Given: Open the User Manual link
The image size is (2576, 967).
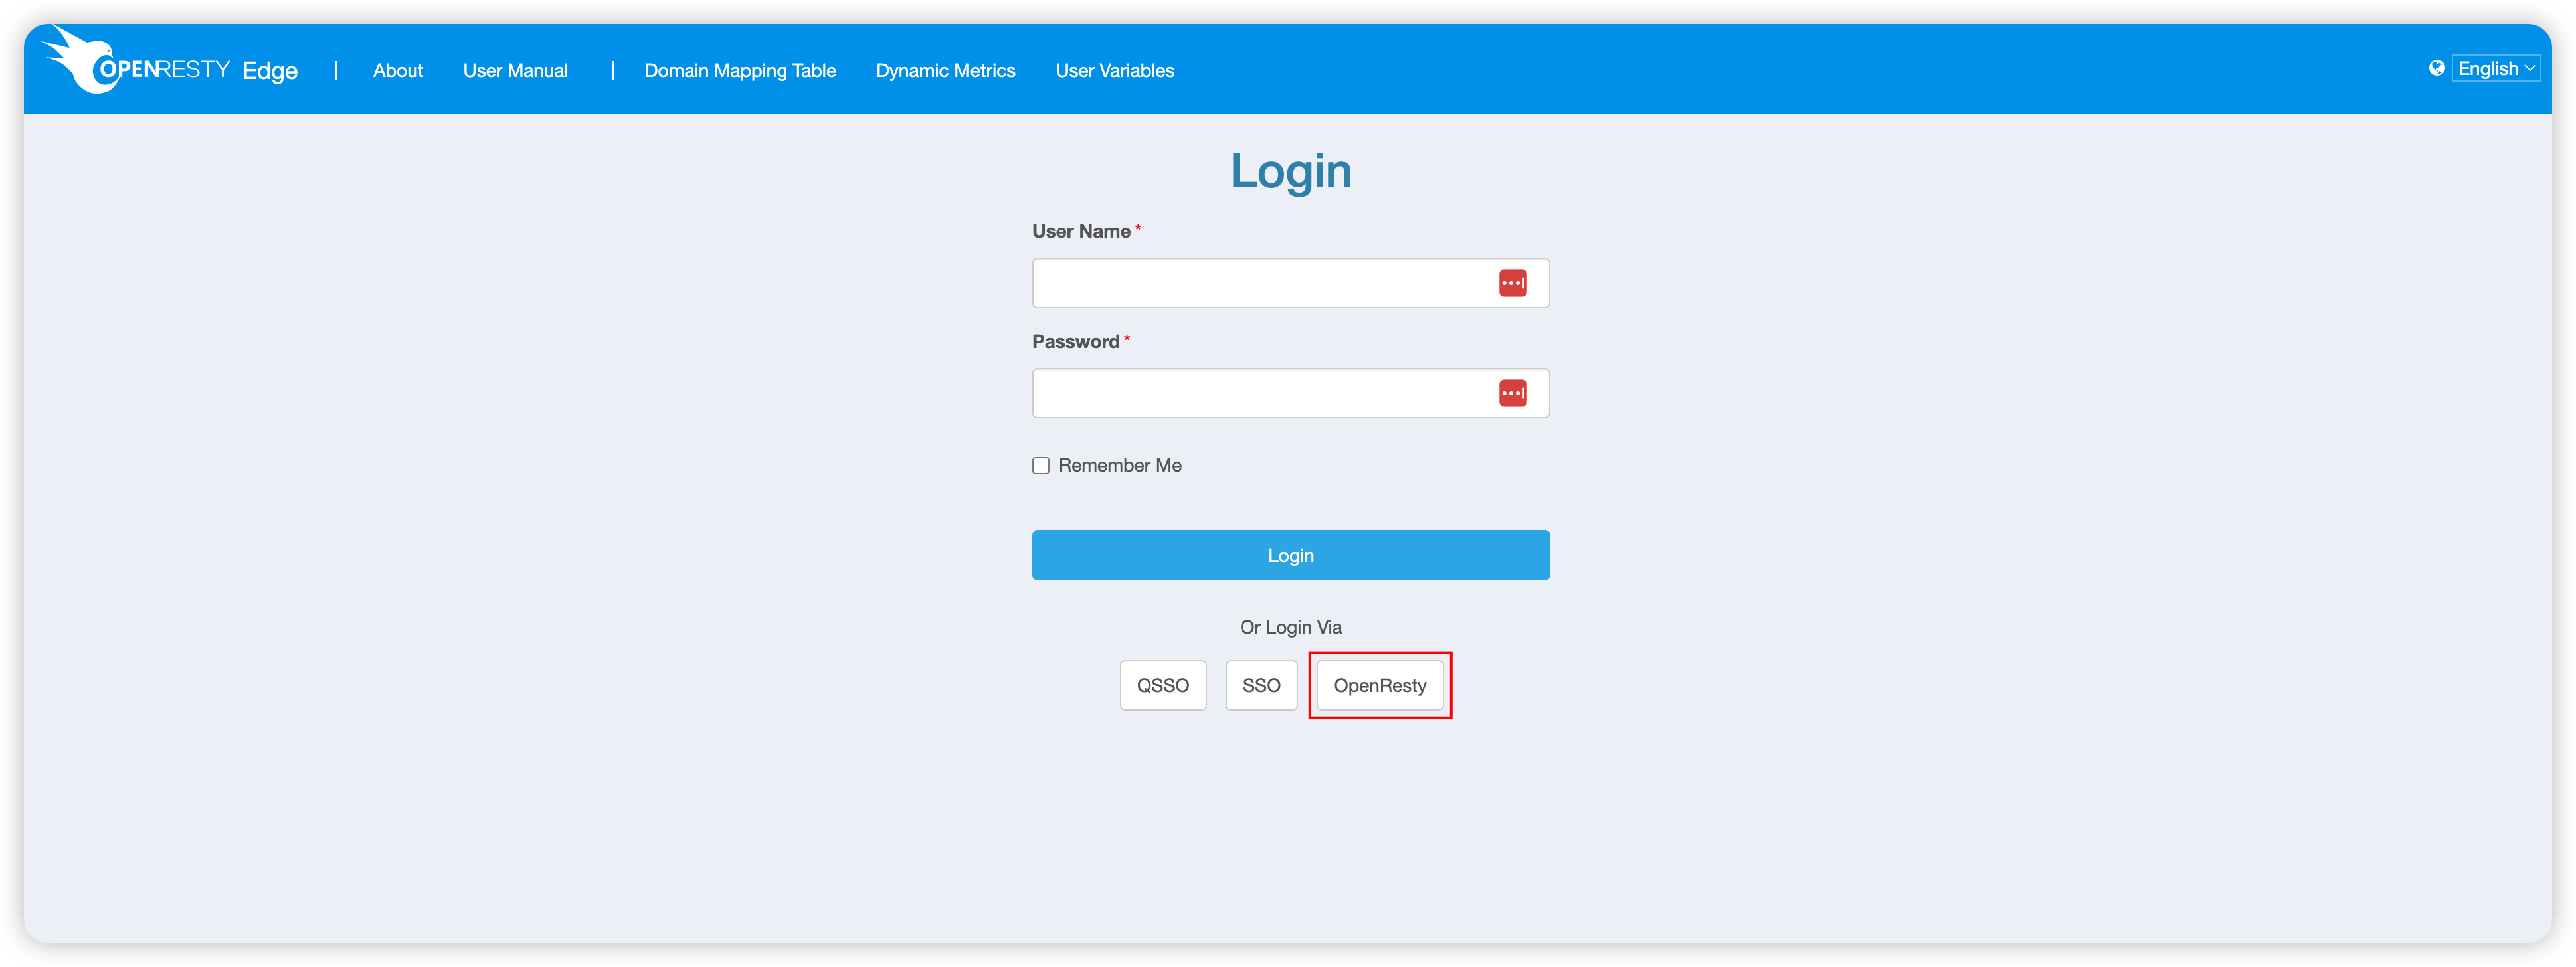Looking at the screenshot, I should click(515, 71).
